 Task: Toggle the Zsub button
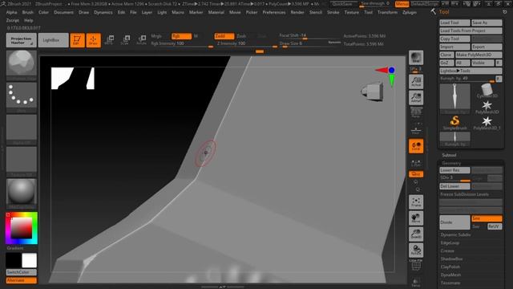(x=241, y=36)
